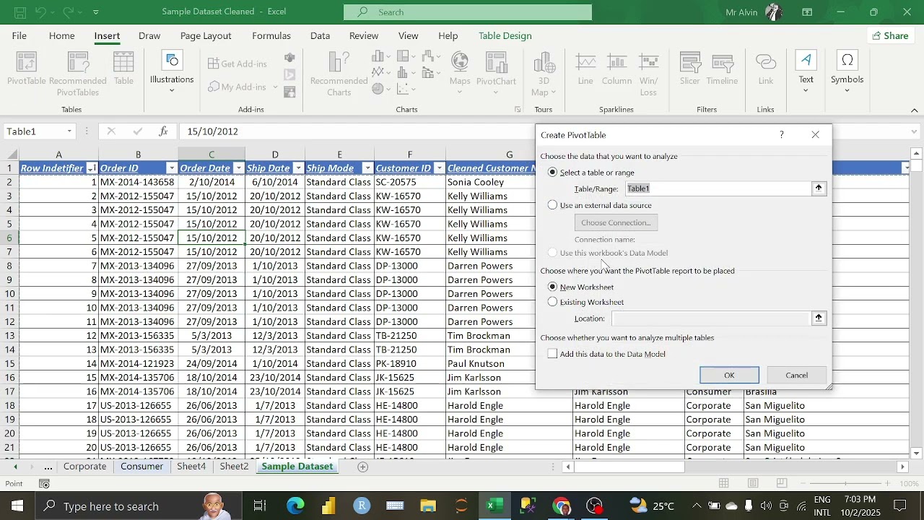
Task: Insert a Column sparkline
Action: [x=616, y=69]
